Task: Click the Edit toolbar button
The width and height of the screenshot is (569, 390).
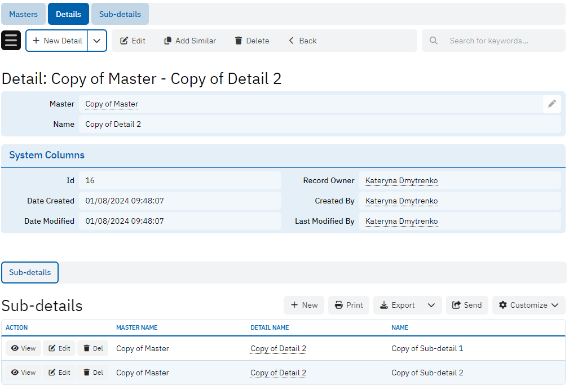Action: 133,41
